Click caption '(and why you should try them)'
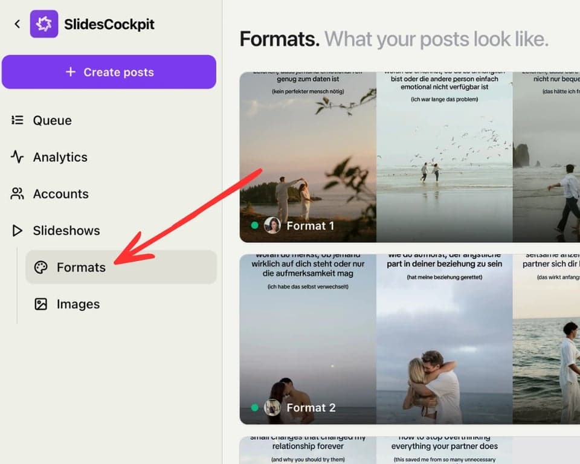The height and width of the screenshot is (464, 580). [308, 459]
